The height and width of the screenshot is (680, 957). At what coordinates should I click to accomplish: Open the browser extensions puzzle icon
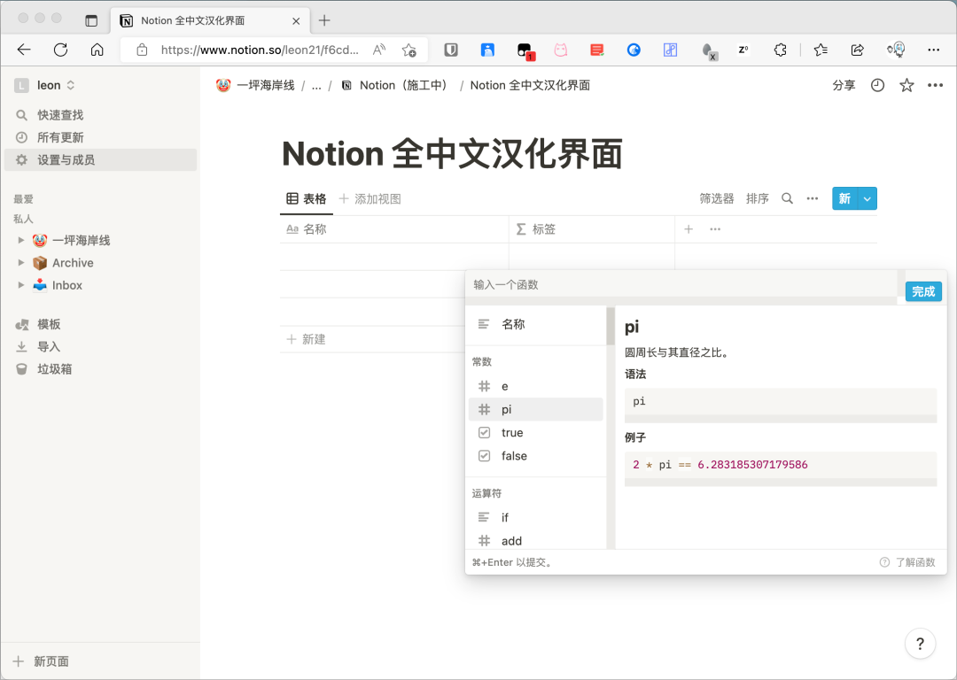780,50
